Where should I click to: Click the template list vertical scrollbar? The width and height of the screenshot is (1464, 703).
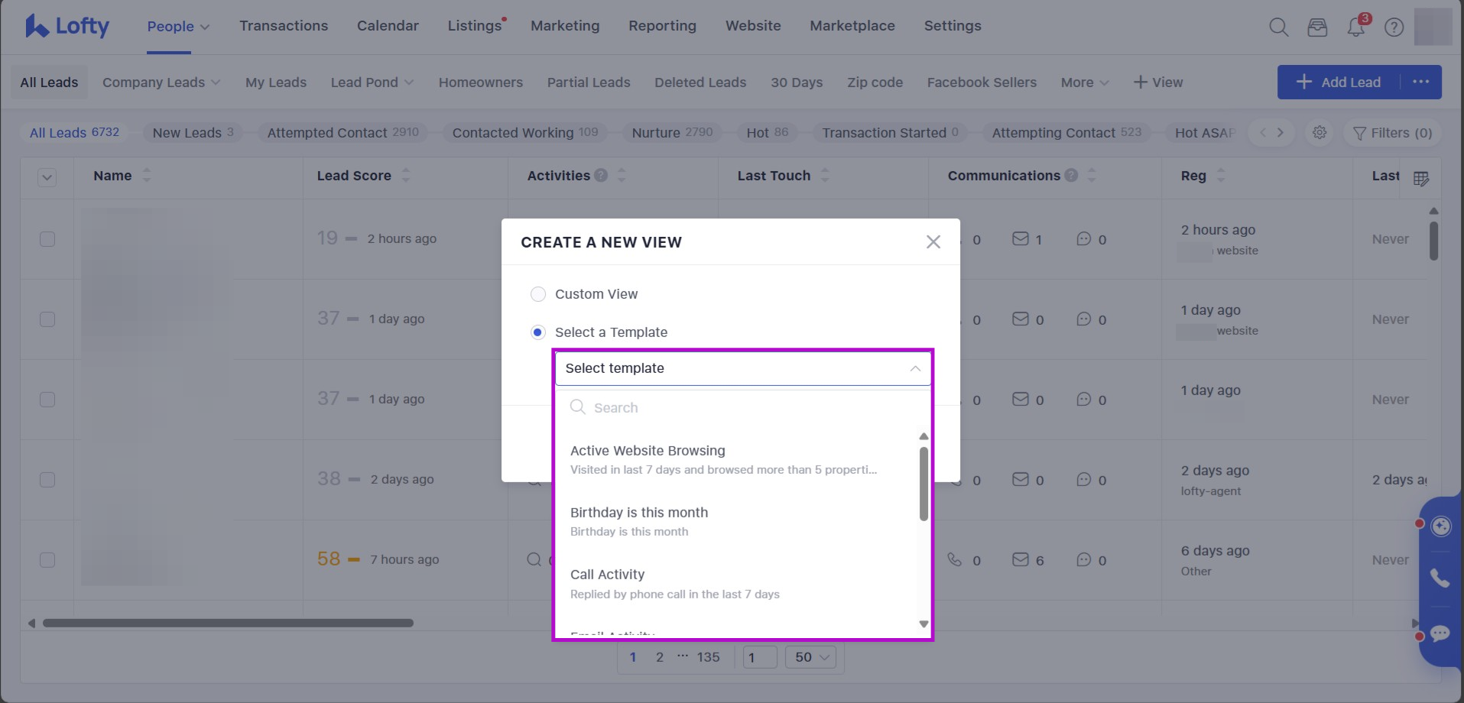(x=924, y=484)
